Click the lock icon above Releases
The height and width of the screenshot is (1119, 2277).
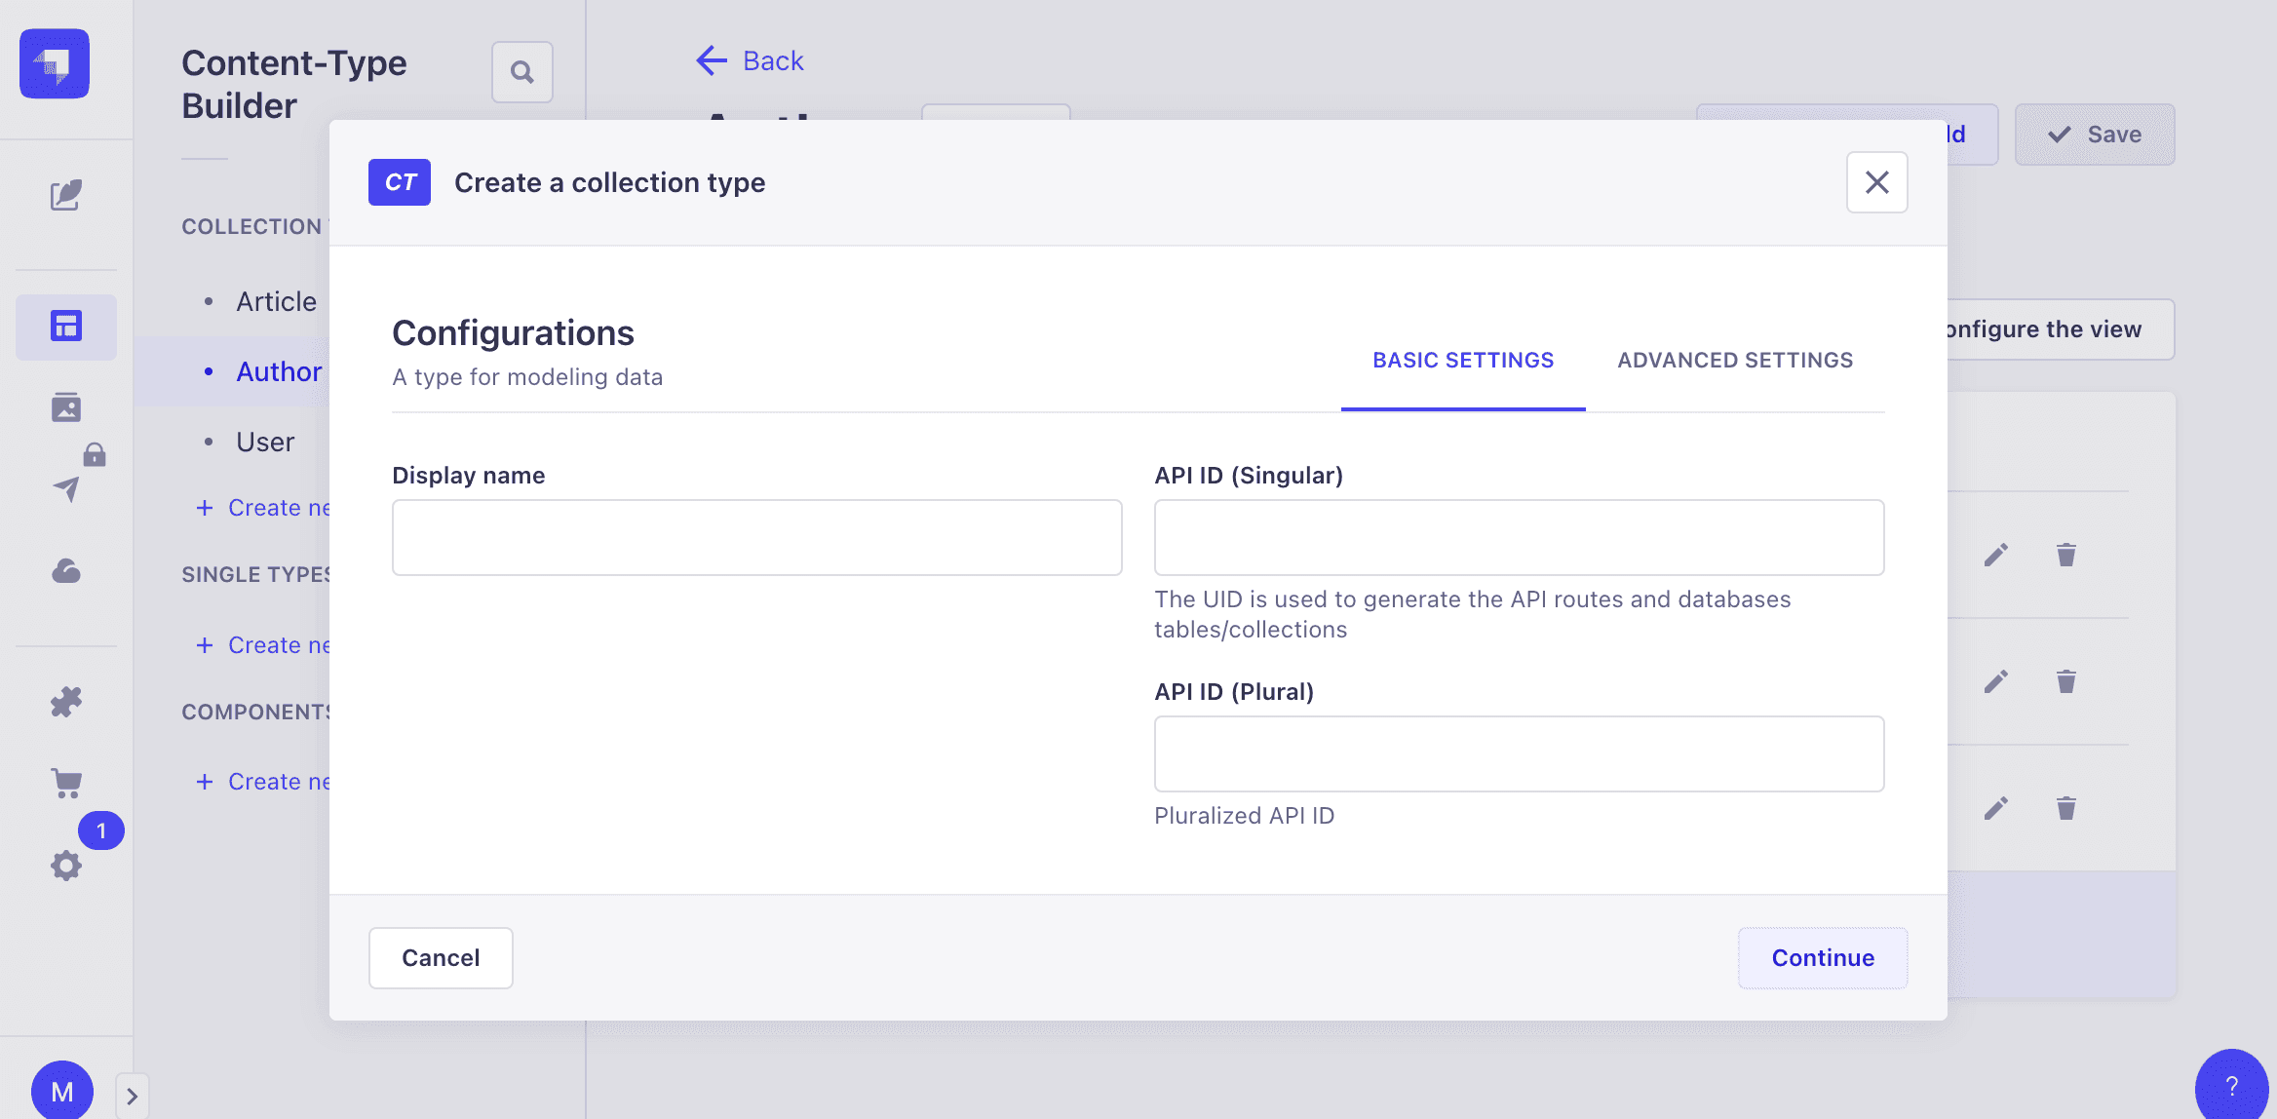point(95,454)
